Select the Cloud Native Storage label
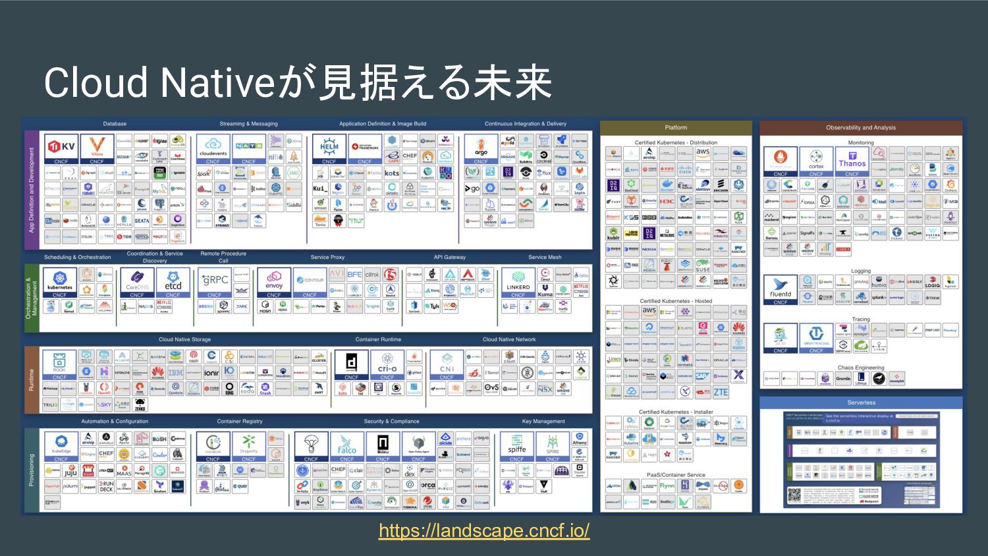988x556 pixels. (x=185, y=340)
